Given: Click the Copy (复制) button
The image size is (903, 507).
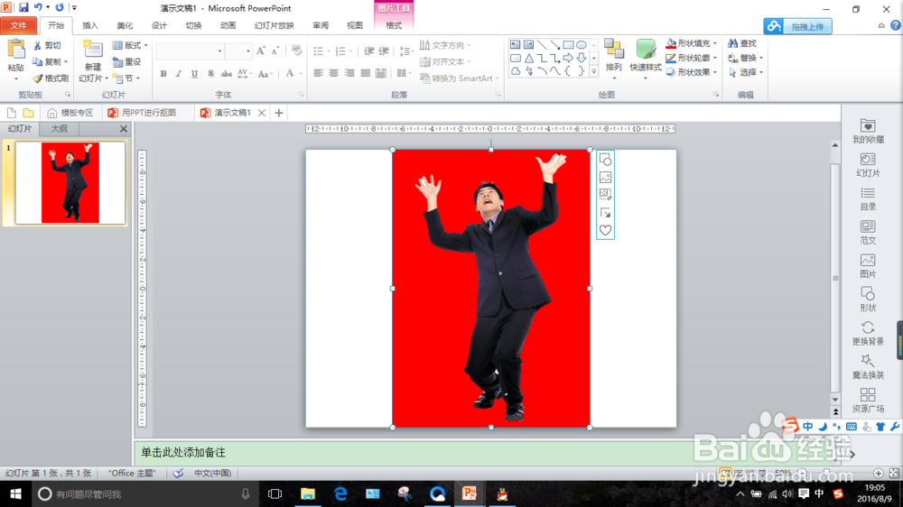Looking at the screenshot, I should (x=50, y=61).
